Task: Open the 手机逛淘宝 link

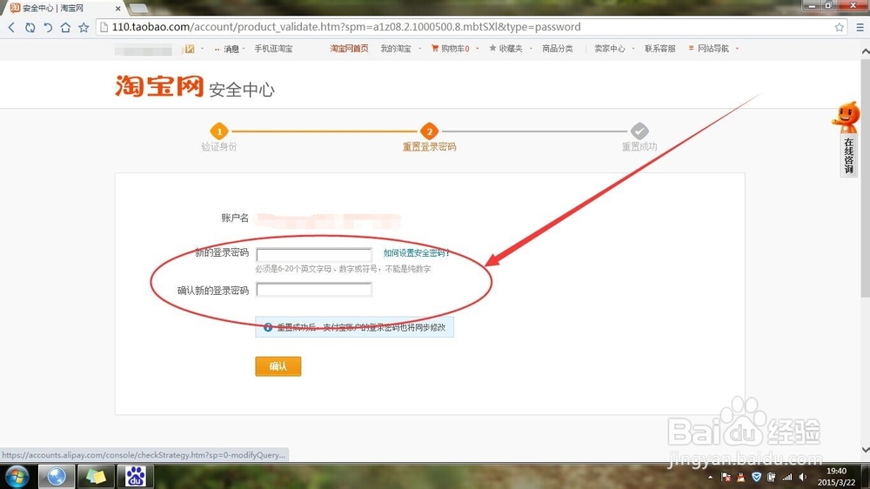Action: [273, 49]
